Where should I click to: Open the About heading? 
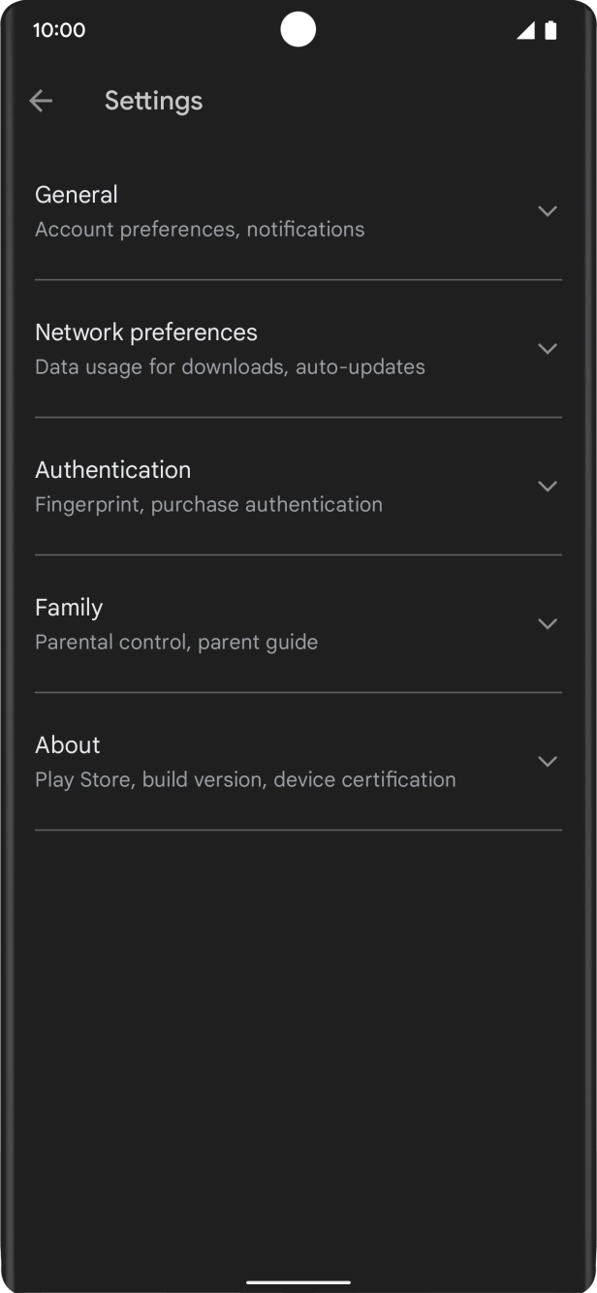68,745
